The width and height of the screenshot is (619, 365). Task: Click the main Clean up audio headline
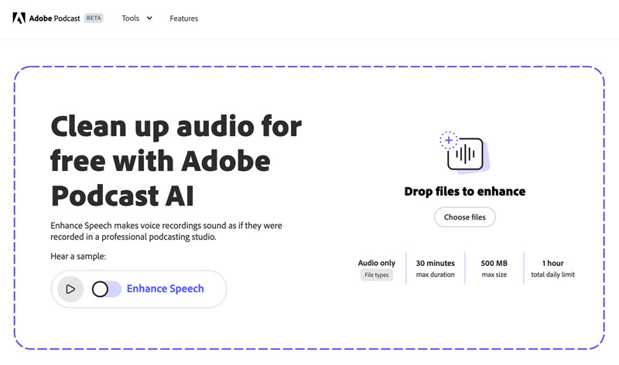point(176,161)
